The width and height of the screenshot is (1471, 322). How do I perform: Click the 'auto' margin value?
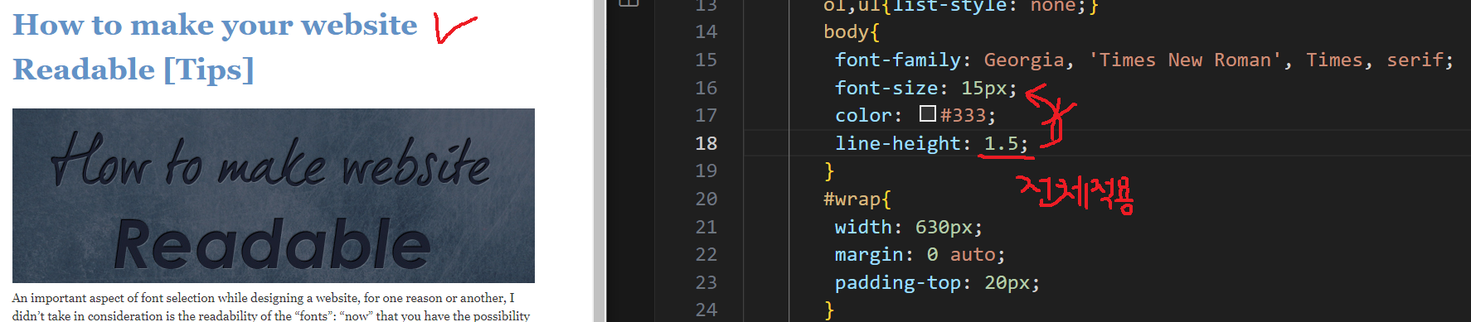pyautogui.click(x=972, y=254)
